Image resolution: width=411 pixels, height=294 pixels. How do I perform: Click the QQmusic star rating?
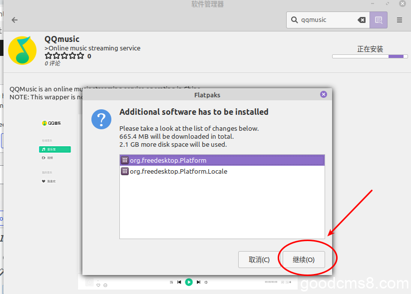pos(64,56)
